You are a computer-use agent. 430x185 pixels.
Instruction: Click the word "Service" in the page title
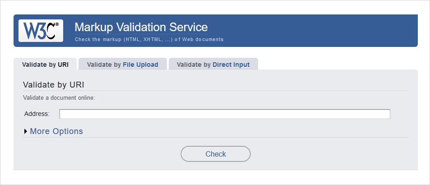tap(188, 26)
